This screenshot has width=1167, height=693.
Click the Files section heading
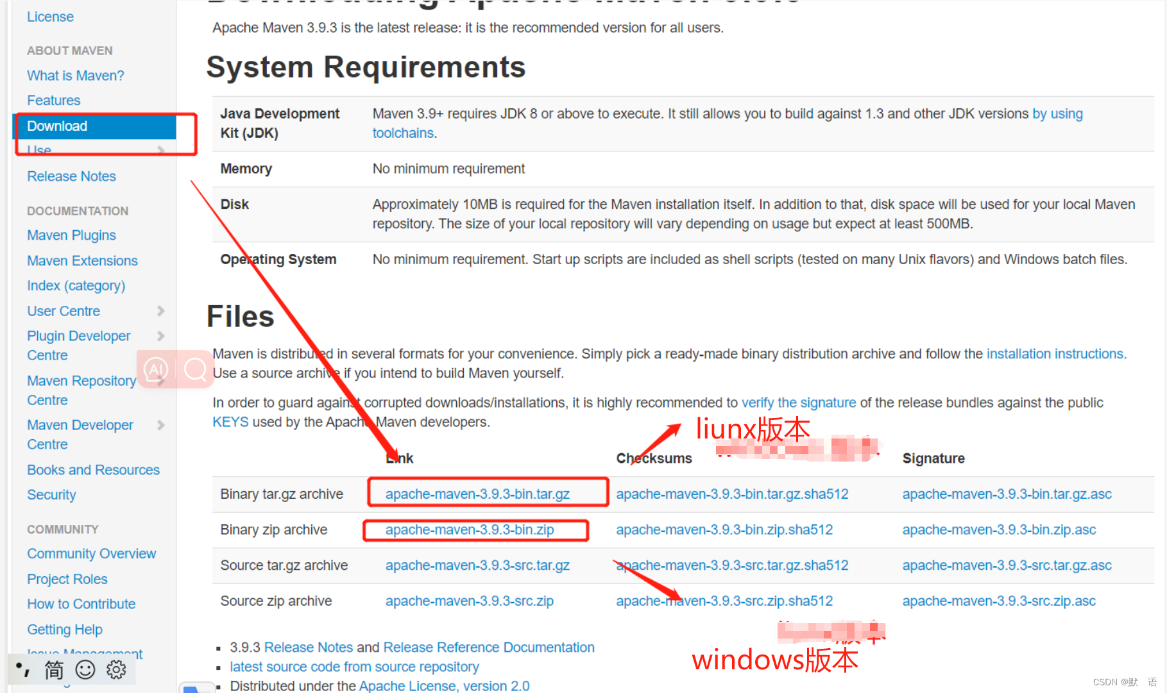(x=240, y=317)
